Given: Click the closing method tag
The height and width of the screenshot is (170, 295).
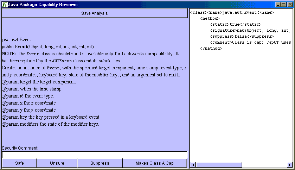Looking at the screenshot, I should point(211,48).
